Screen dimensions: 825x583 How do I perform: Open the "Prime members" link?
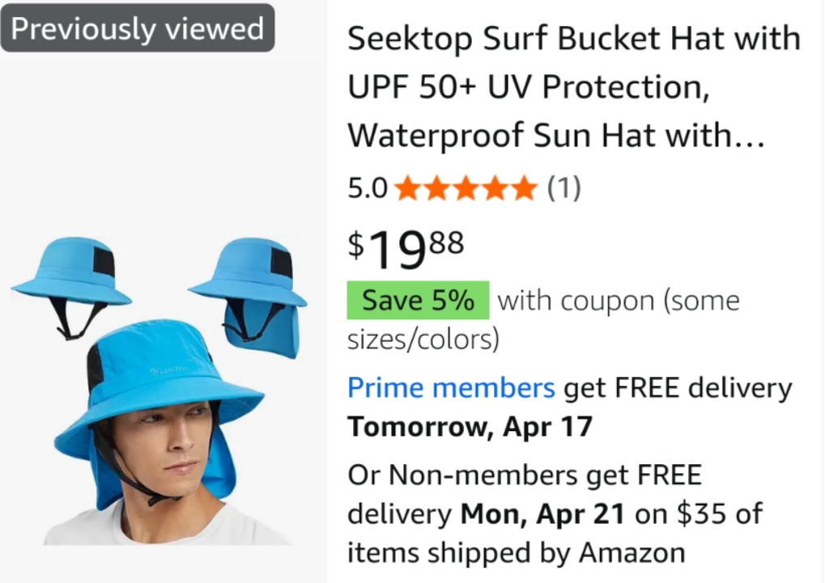(x=451, y=388)
